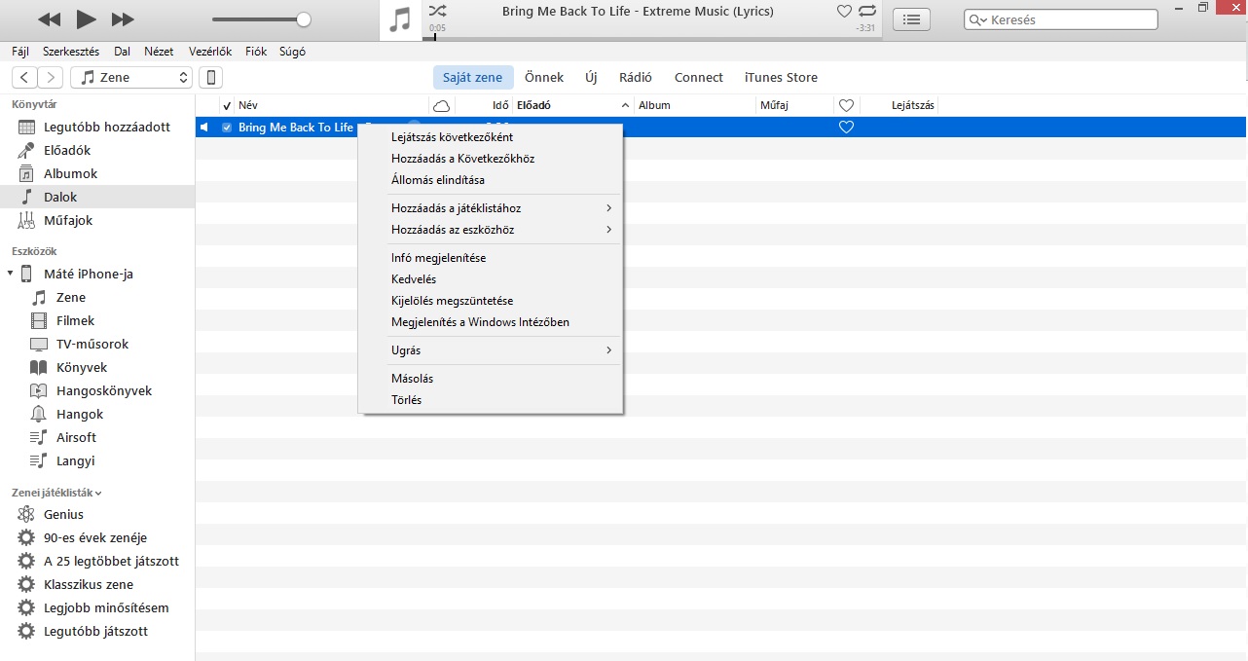Adjust the volume slider knob
The width and height of the screenshot is (1248, 661).
pos(304,18)
